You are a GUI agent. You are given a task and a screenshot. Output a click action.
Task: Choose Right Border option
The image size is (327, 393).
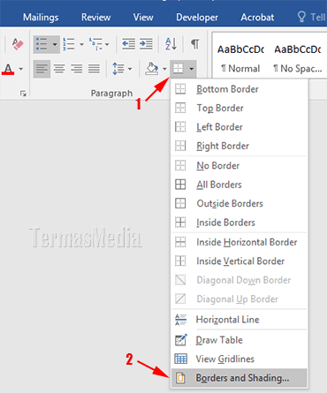pyautogui.click(x=240, y=146)
